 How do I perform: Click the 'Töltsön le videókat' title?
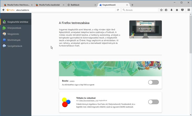click(86, 98)
